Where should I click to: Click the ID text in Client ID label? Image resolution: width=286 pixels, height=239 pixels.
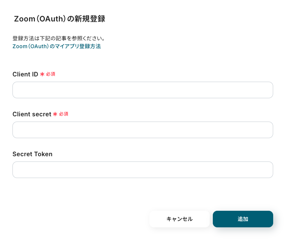pyautogui.click(x=35, y=74)
